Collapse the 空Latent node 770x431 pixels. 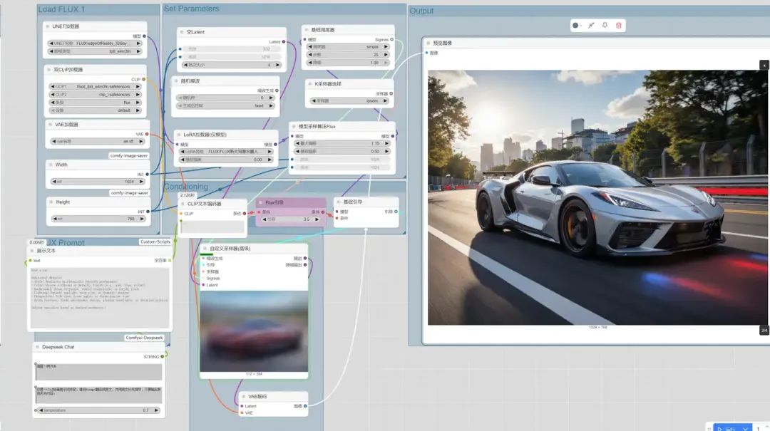[x=183, y=32]
